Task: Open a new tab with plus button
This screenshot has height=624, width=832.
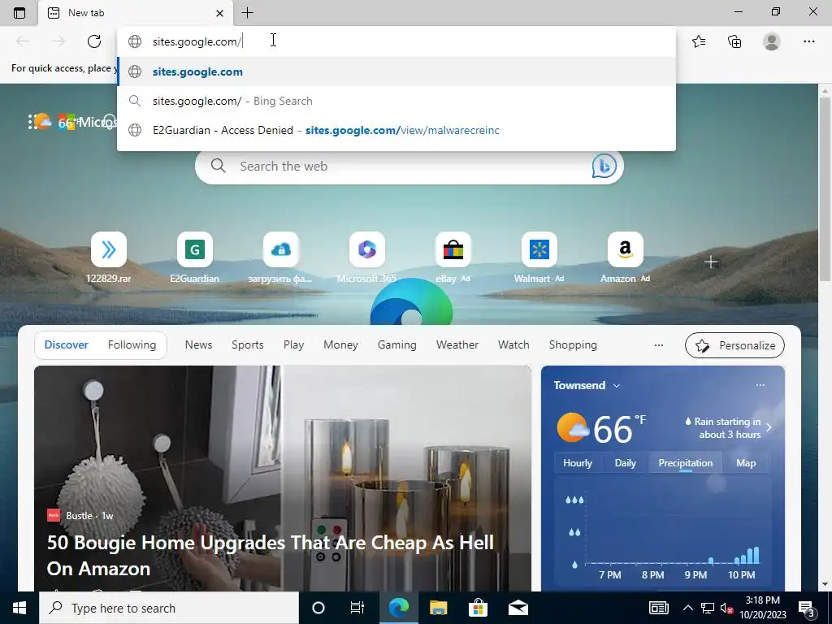Action: coord(247,13)
